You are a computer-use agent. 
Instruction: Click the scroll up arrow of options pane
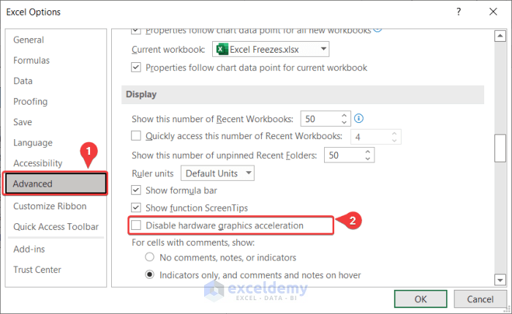(x=500, y=36)
